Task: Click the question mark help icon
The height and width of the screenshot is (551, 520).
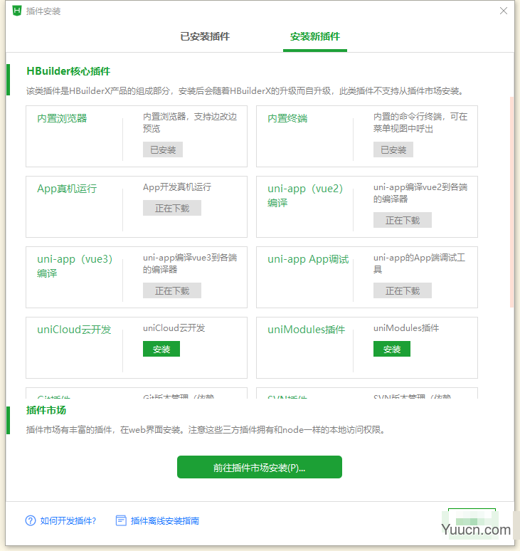Action: (x=31, y=521)
